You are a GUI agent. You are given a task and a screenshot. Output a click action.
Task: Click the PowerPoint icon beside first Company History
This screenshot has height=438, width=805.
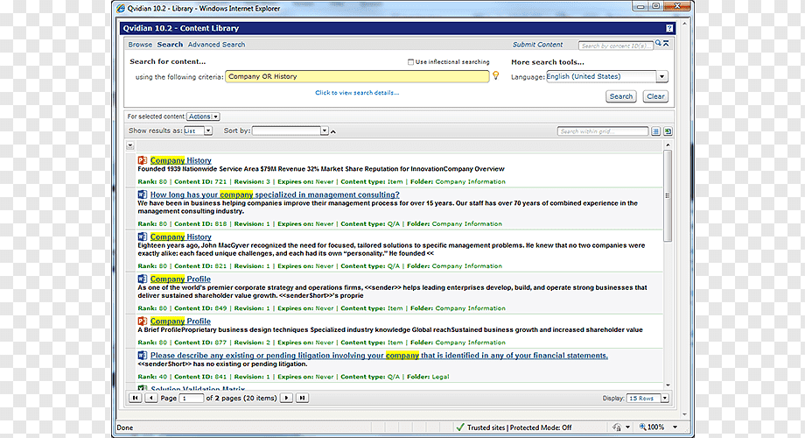[x=143, y=160]
